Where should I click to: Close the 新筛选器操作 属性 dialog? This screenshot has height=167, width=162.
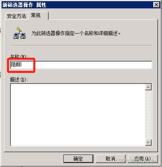point(156,5)
